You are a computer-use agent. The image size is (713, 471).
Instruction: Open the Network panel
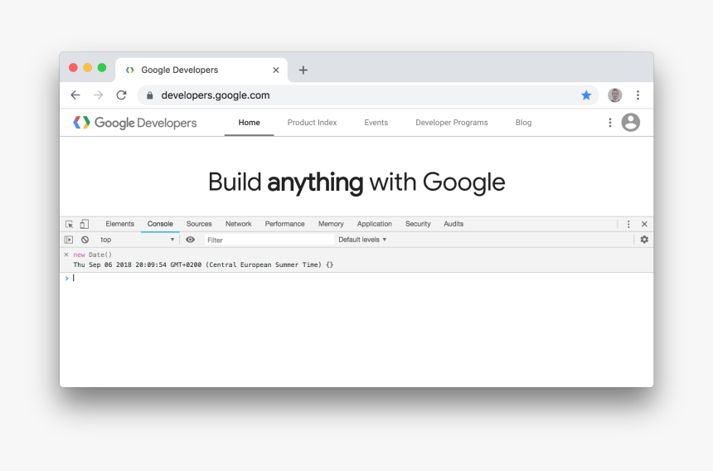[x=238, y=224]
